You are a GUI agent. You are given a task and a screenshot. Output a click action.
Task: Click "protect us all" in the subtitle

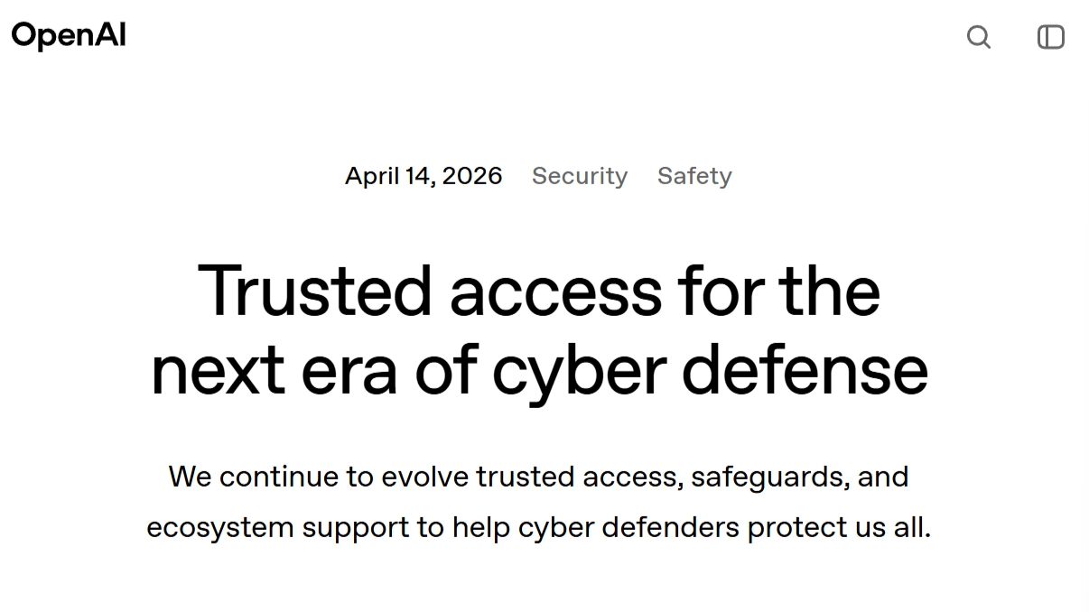[837, 527]
